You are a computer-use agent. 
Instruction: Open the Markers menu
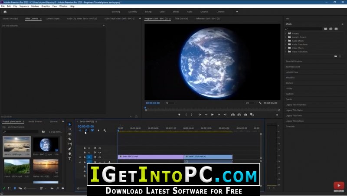click(35, 6)
